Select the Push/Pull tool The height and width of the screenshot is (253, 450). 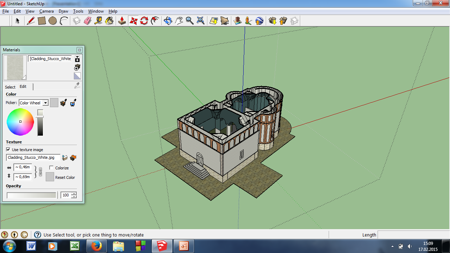point(122,21)
